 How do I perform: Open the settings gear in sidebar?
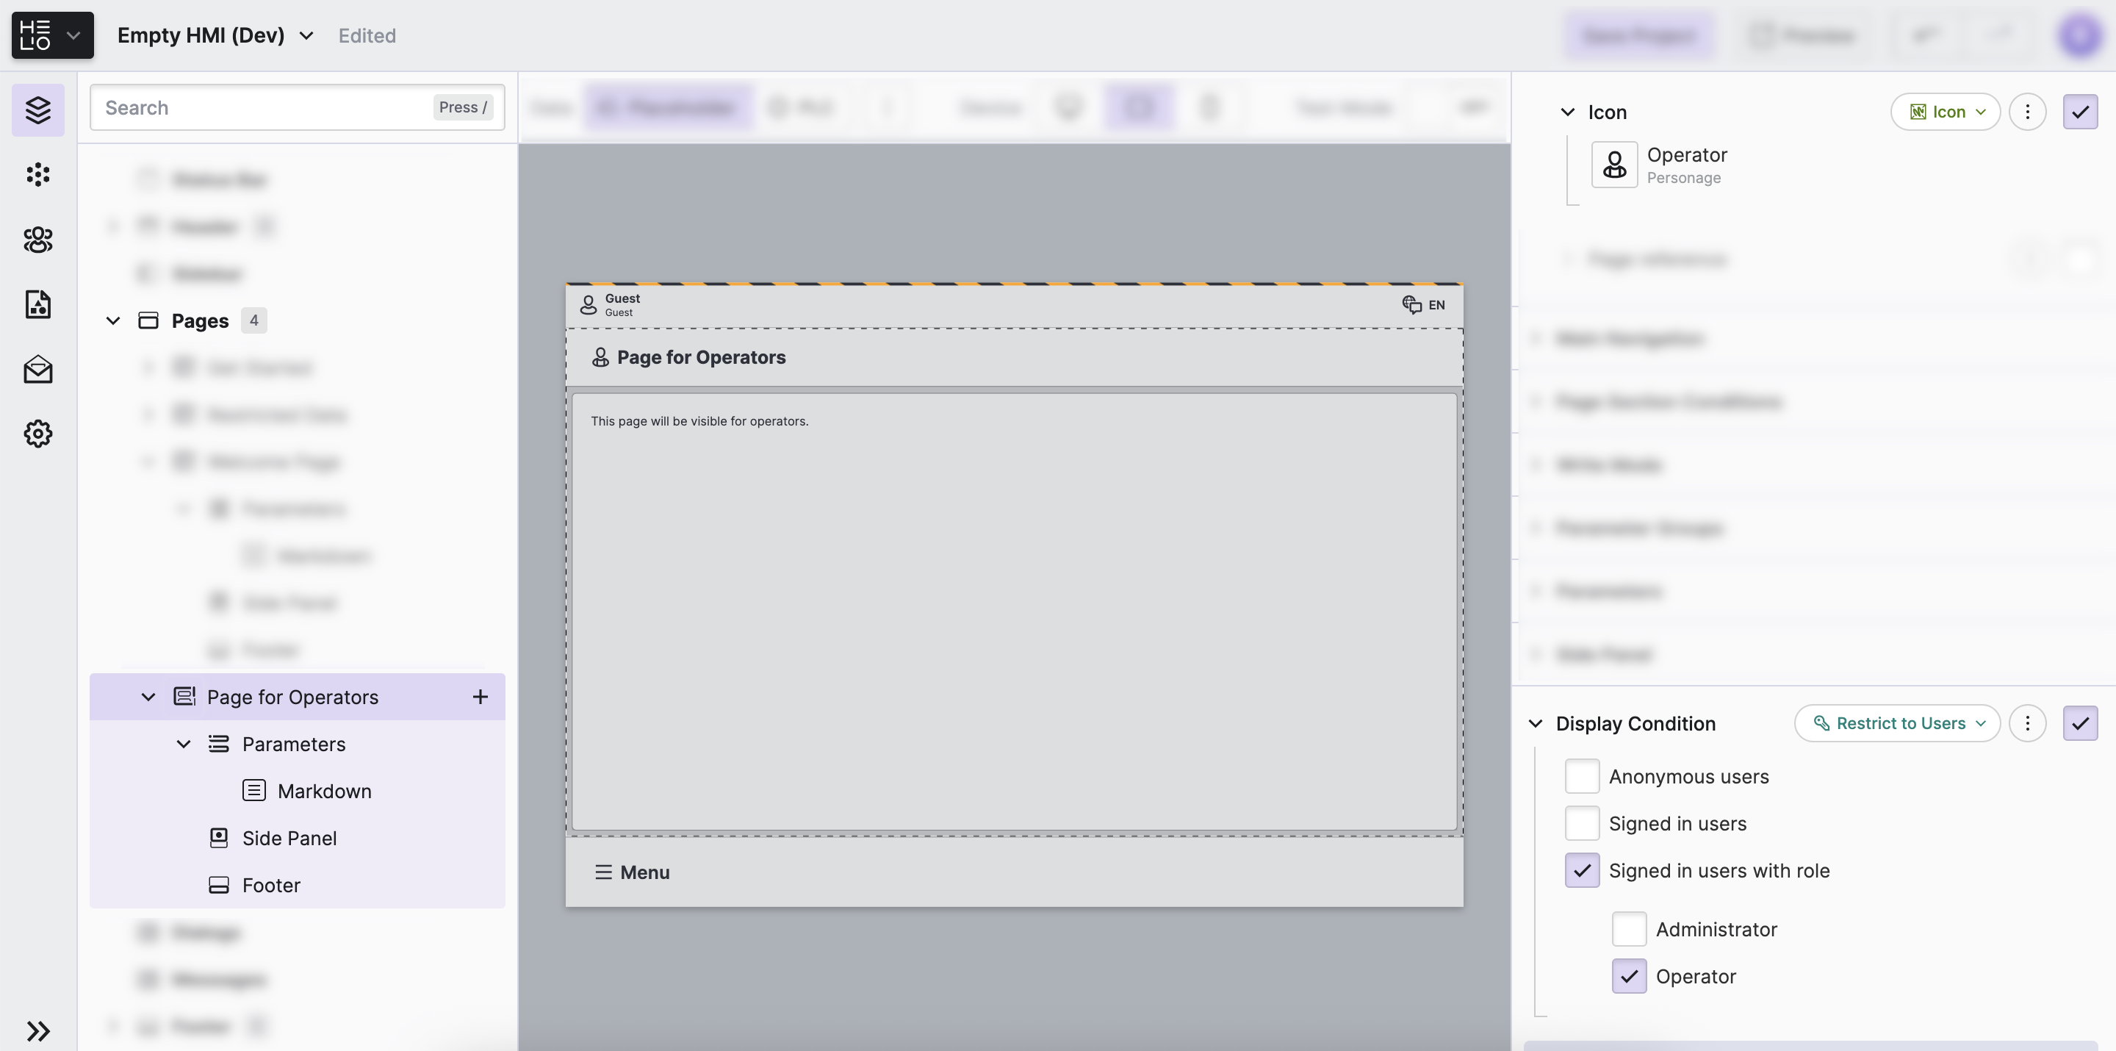37,433
